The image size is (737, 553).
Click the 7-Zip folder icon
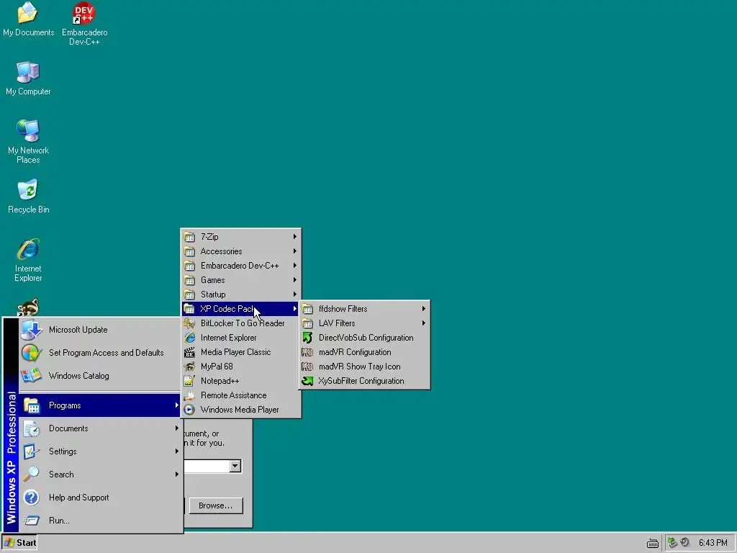point(189,236)
